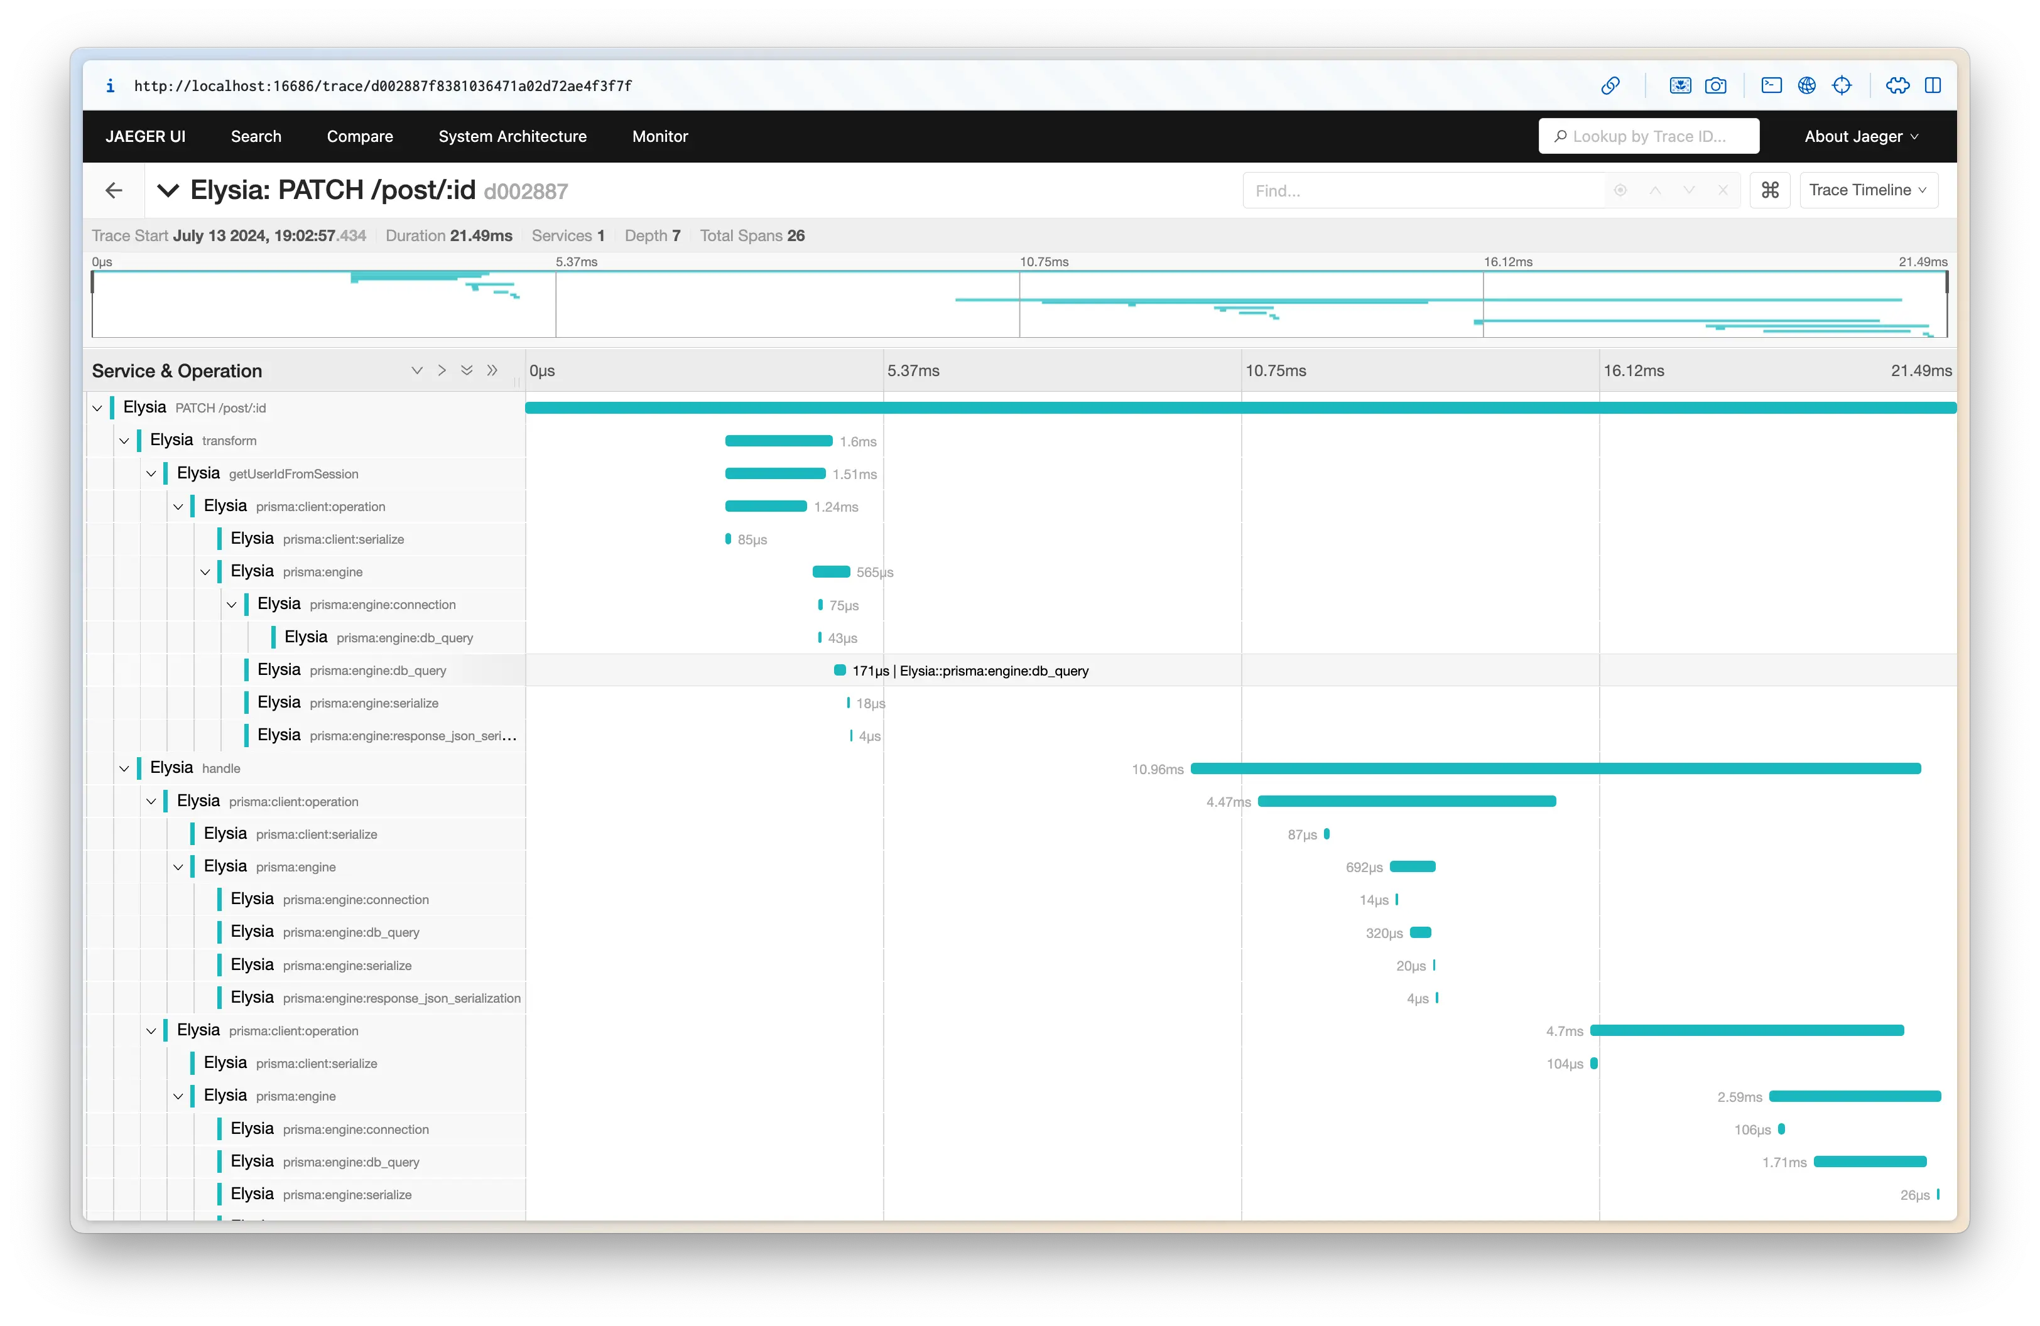The image size is (2040, 1326).
Task: Open keyboard shortcuts via command symbol button
Action: tap(1770, 190)
